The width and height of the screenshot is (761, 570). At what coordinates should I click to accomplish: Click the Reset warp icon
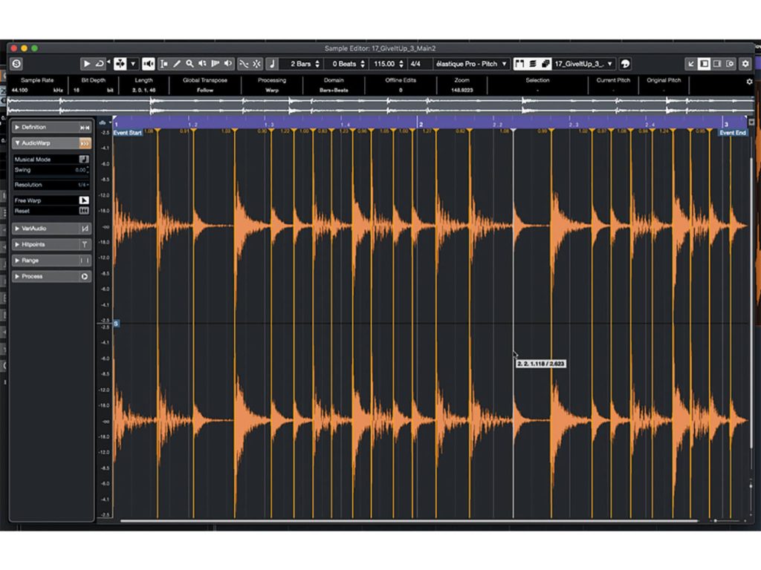click(x=84, y=212)
